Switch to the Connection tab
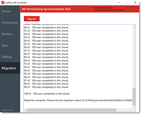Image resolution: width=142 pixels, height=115 pixels. coord(10,22)
